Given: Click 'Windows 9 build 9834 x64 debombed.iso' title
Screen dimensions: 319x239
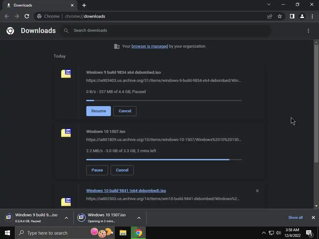Looking at the screenshot, I should [x=123, y=72].
